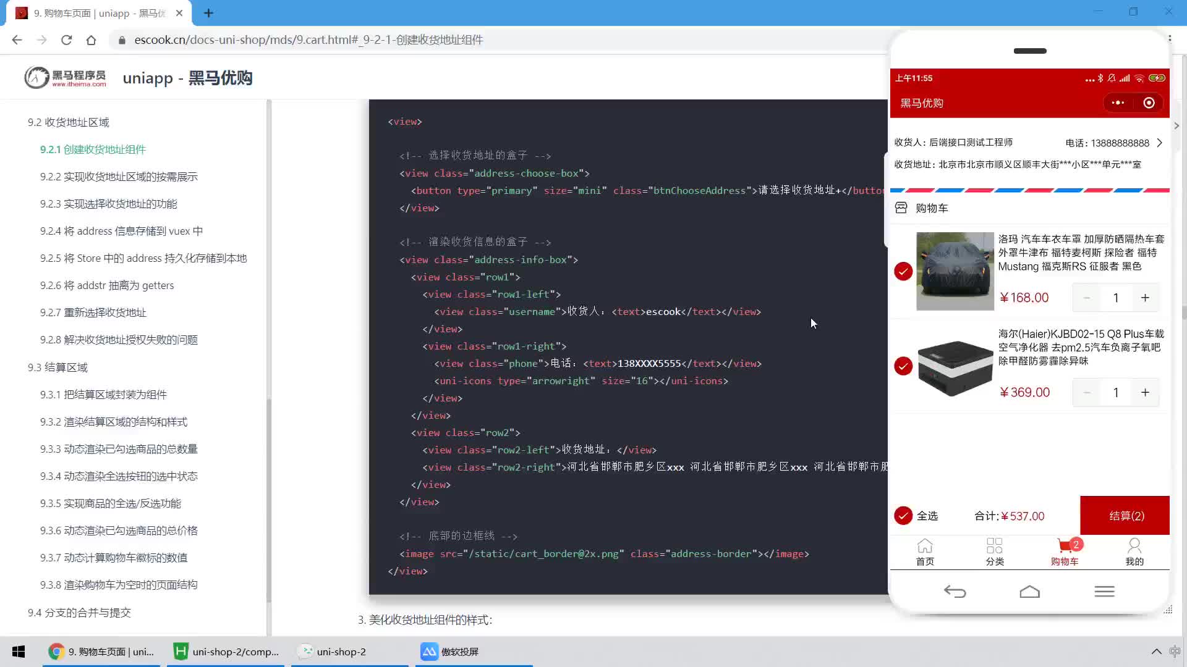Open 9.2.1 创建收货地址组件
The width and height of the screenshot is (1187, 667).
93,149
